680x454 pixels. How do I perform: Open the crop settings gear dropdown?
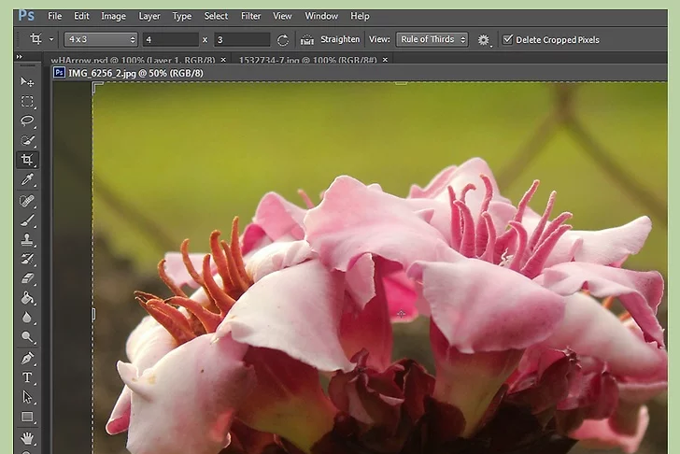click(484, 40)
